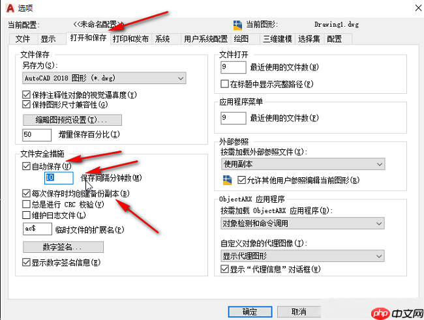Click the 确定 button
424x320 pixels.
point(250,312)
